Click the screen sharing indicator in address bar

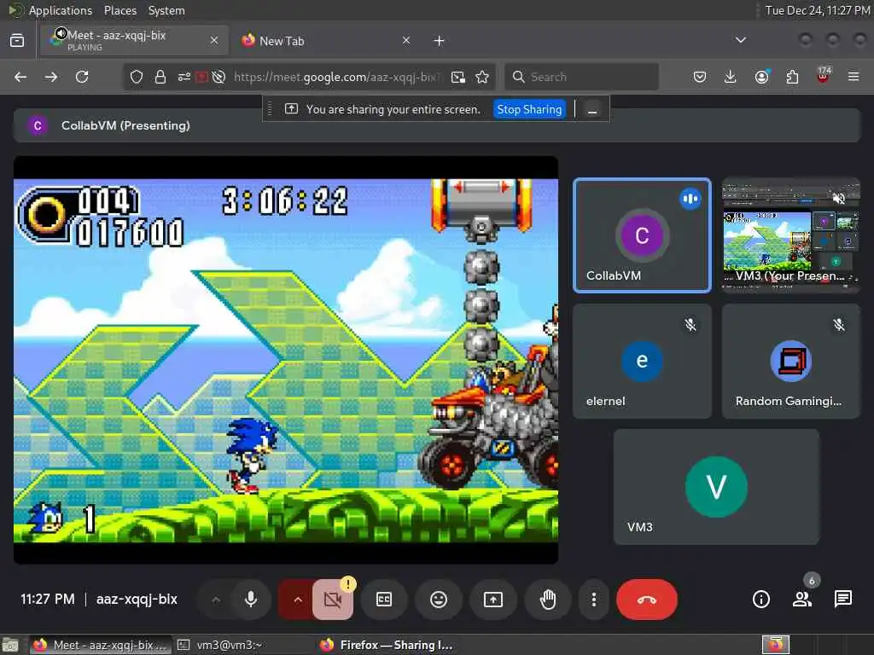point(201,77)
